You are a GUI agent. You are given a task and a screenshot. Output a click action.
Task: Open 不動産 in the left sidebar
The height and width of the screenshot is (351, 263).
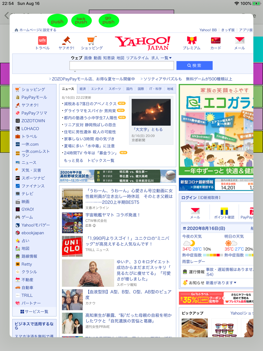(27, 280)
